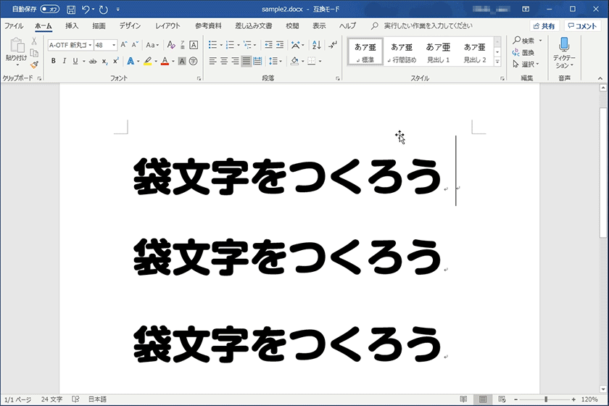The width and height of the screenshot is (609, 406).
Task: Click the Character Border icon
Action: click(x=194, y=45)
